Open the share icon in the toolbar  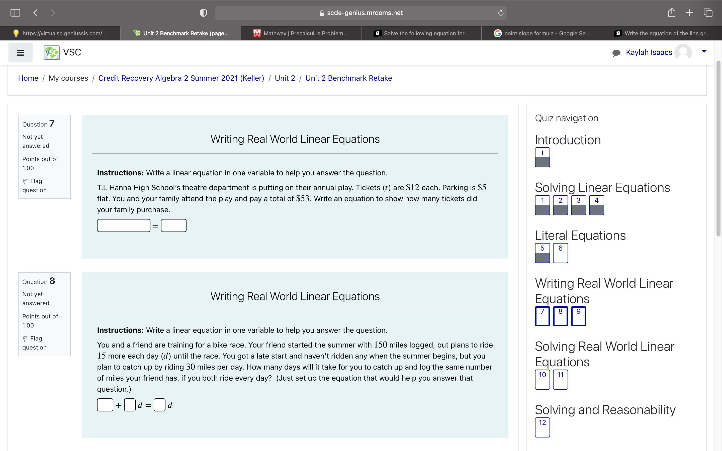tap(671, 13)
